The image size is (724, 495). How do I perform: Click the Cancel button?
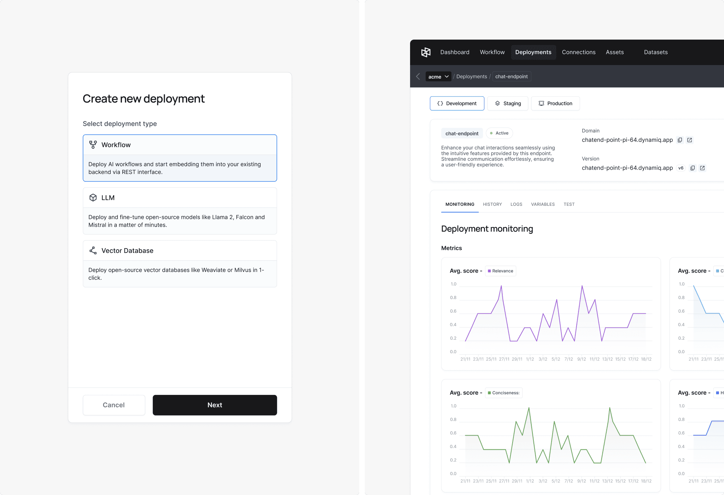click(114, 405)
